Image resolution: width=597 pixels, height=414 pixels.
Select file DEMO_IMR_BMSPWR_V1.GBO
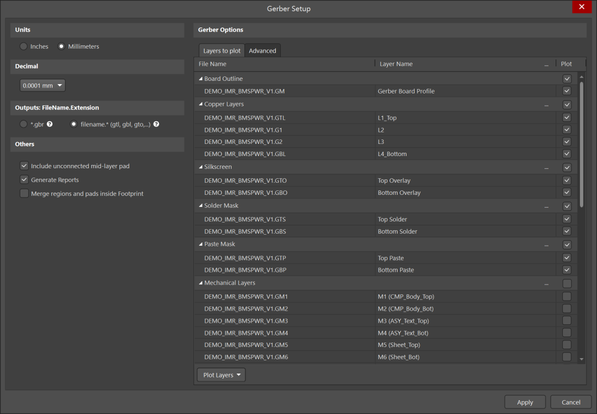click(245, 193)
